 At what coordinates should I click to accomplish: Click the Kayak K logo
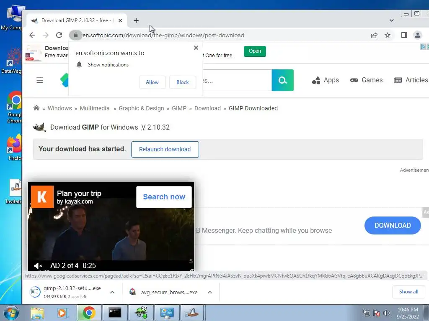coord(42,197)
